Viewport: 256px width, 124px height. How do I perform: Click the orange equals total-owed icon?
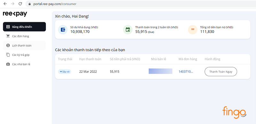tap(193, 30)
